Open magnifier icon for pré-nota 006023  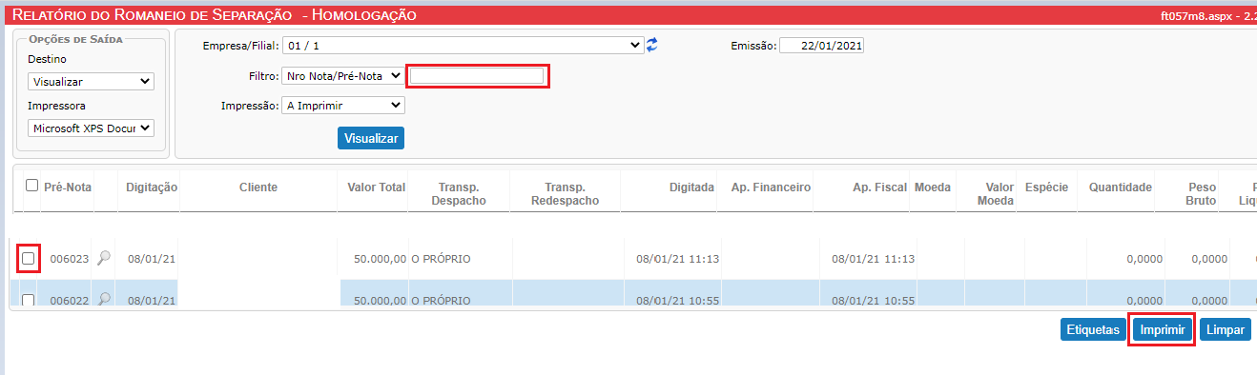pyautogui.click(x=104, y=258)
